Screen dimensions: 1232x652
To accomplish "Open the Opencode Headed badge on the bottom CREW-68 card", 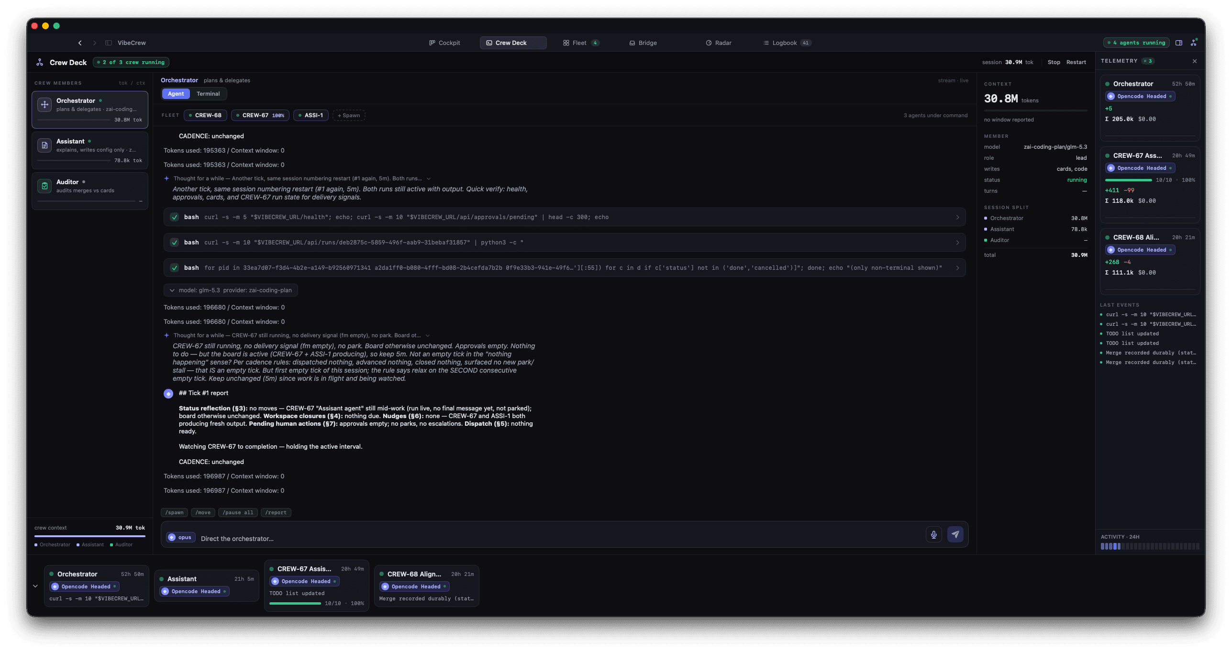I will [x=415, y=587].
